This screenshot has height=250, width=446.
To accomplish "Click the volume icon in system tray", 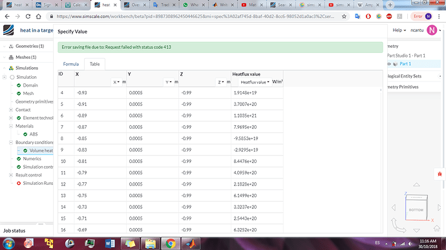I will pyautogui.click(x=410, y=244).
